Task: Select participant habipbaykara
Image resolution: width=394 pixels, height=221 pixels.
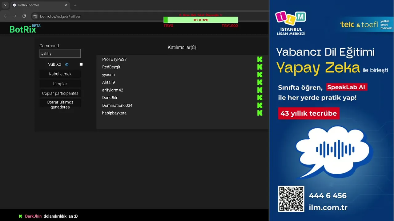Action: (114, 113)
